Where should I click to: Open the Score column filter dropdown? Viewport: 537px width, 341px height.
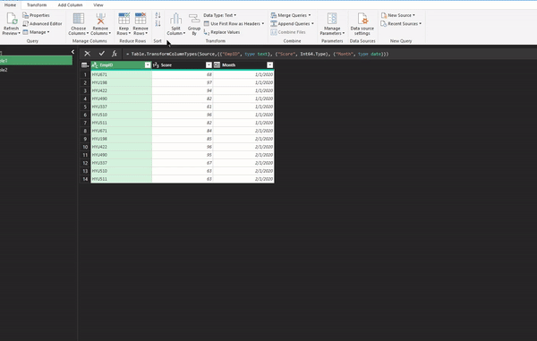209,65
